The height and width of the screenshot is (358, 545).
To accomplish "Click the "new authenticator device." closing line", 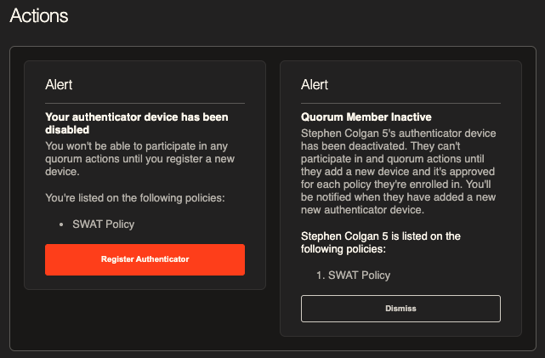I will pos(362,210).
